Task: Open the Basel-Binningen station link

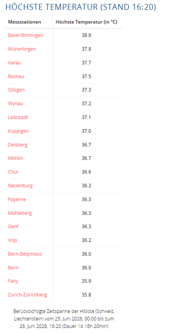Action: (26, 35)
